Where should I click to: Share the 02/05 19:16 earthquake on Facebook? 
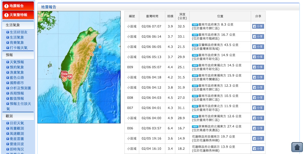coord(258,138)
